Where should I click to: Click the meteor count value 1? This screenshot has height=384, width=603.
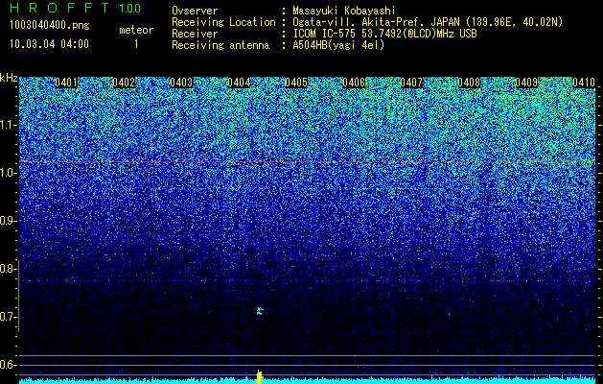[x=136, y=44]
